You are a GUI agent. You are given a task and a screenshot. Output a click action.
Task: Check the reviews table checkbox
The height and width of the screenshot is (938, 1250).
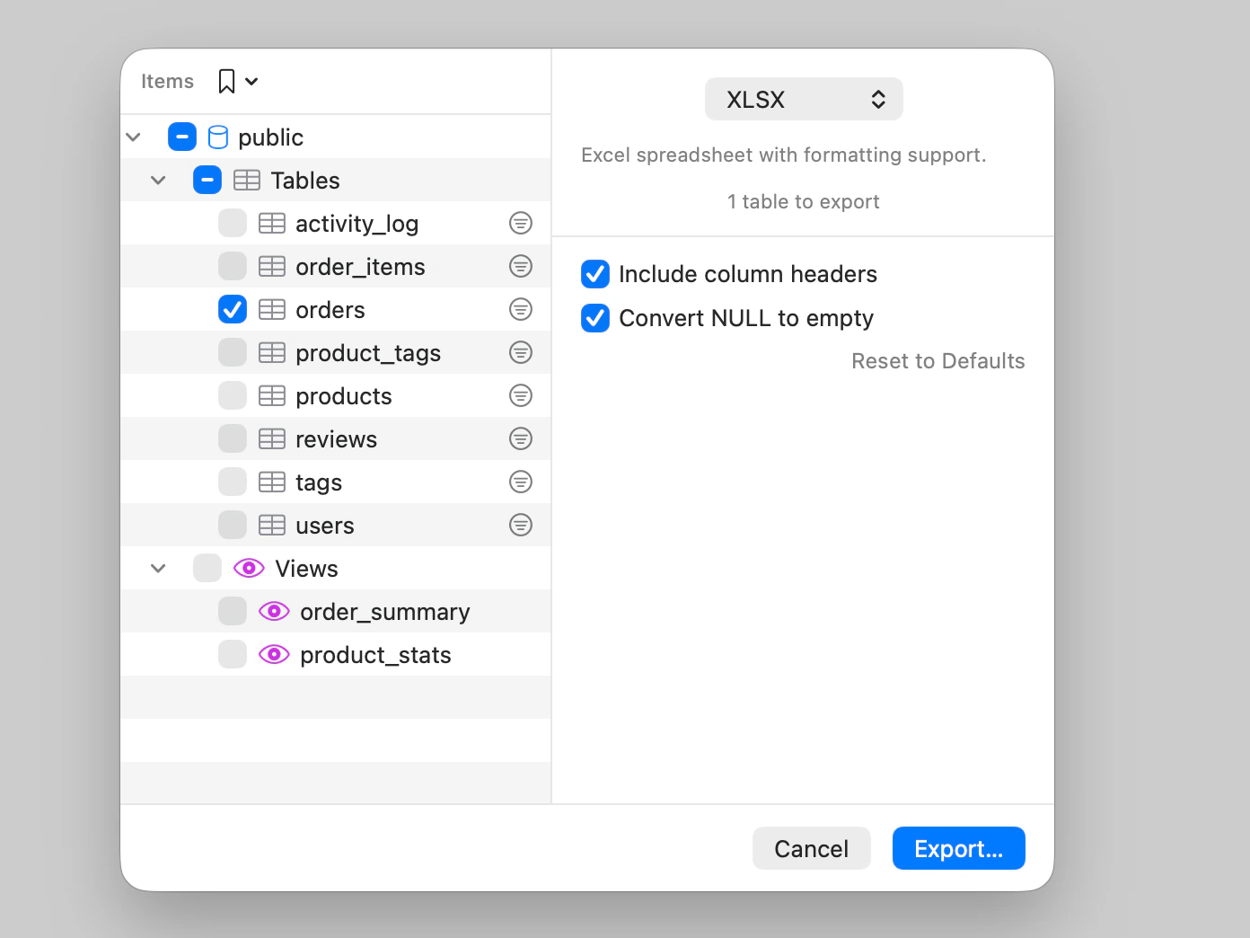coord(233,438)
